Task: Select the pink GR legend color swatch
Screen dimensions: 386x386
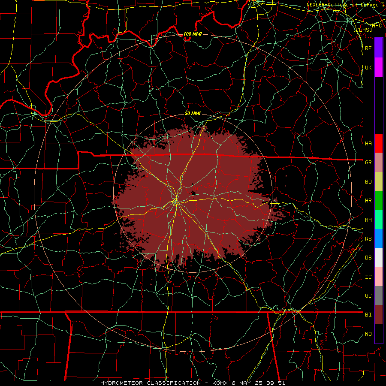Action: pos(379,162)
